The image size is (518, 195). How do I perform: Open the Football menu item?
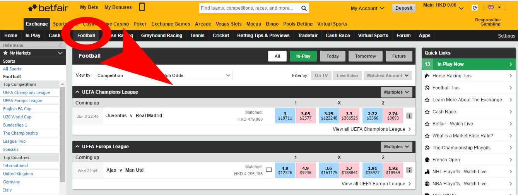click(86, 35)
